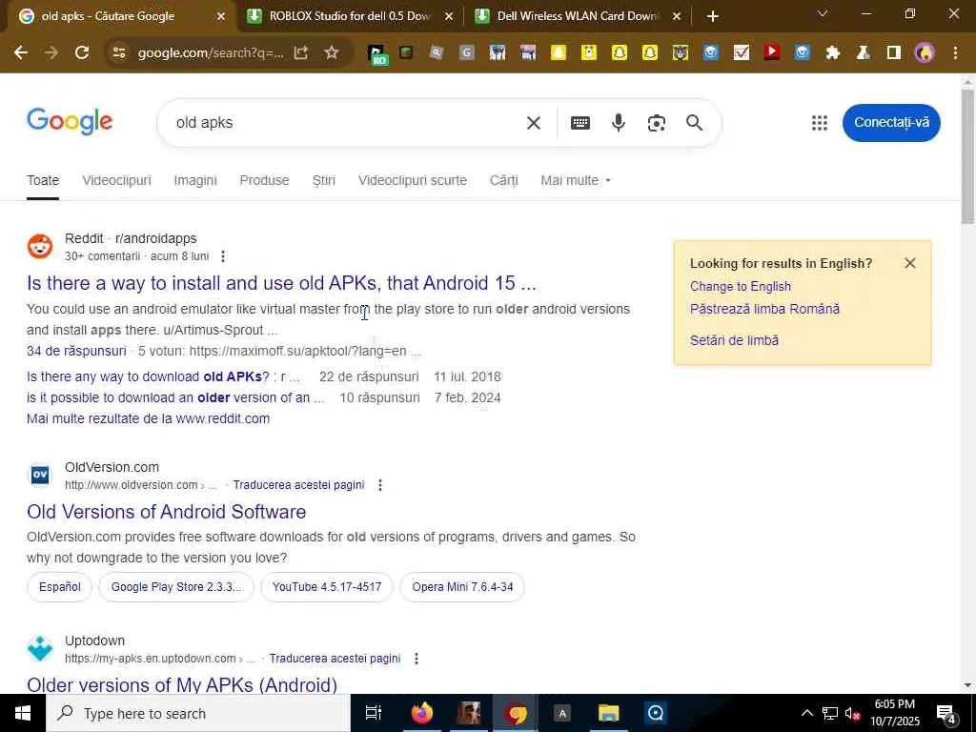This screenshot has height=732, width=976.
Task: Switch to the Cărți tab
Action: click(503, 180)
